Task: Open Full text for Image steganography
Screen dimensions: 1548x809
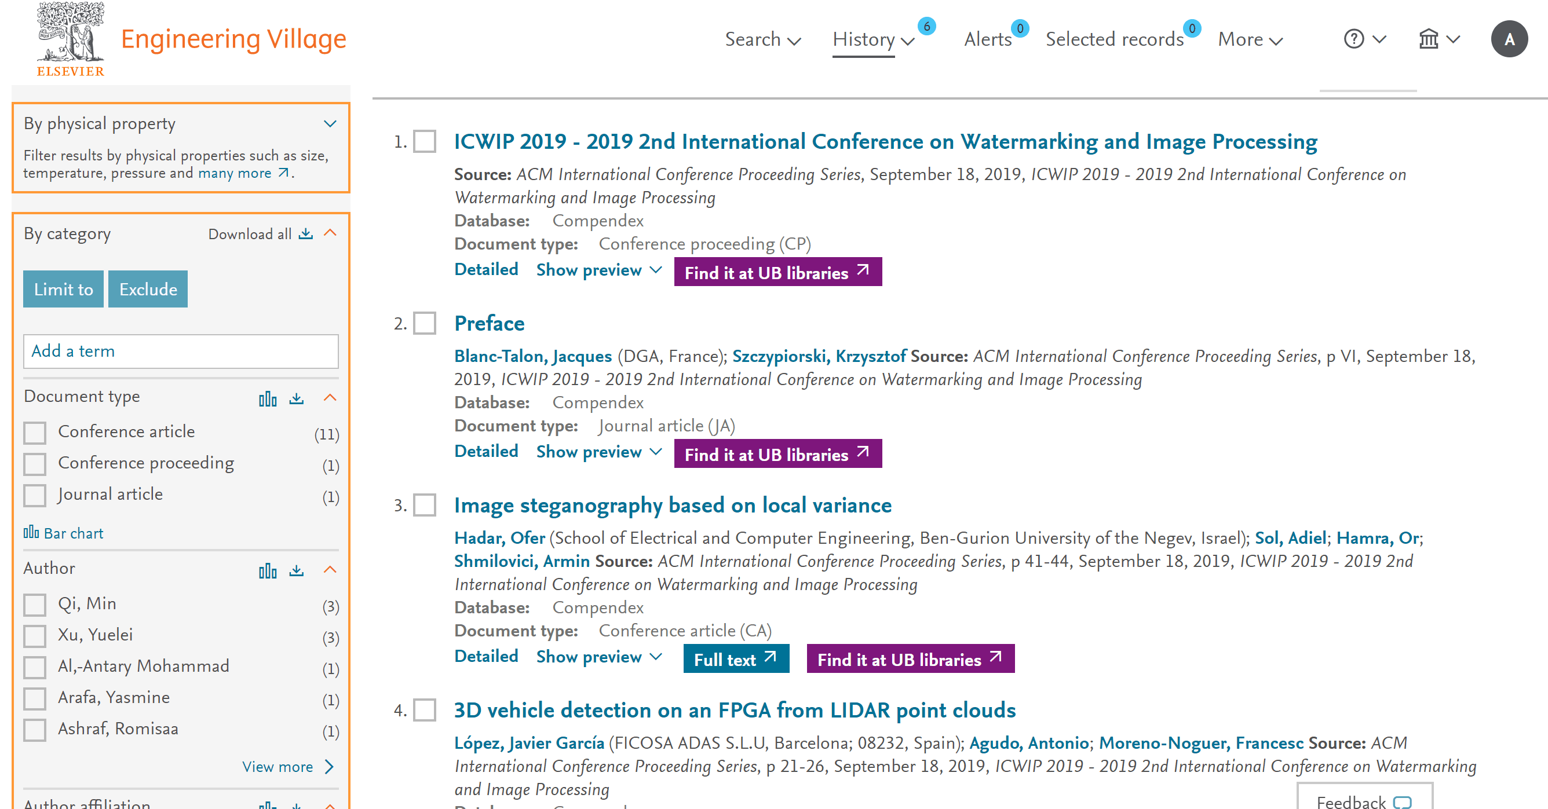Action: click(x=736, y=659)
